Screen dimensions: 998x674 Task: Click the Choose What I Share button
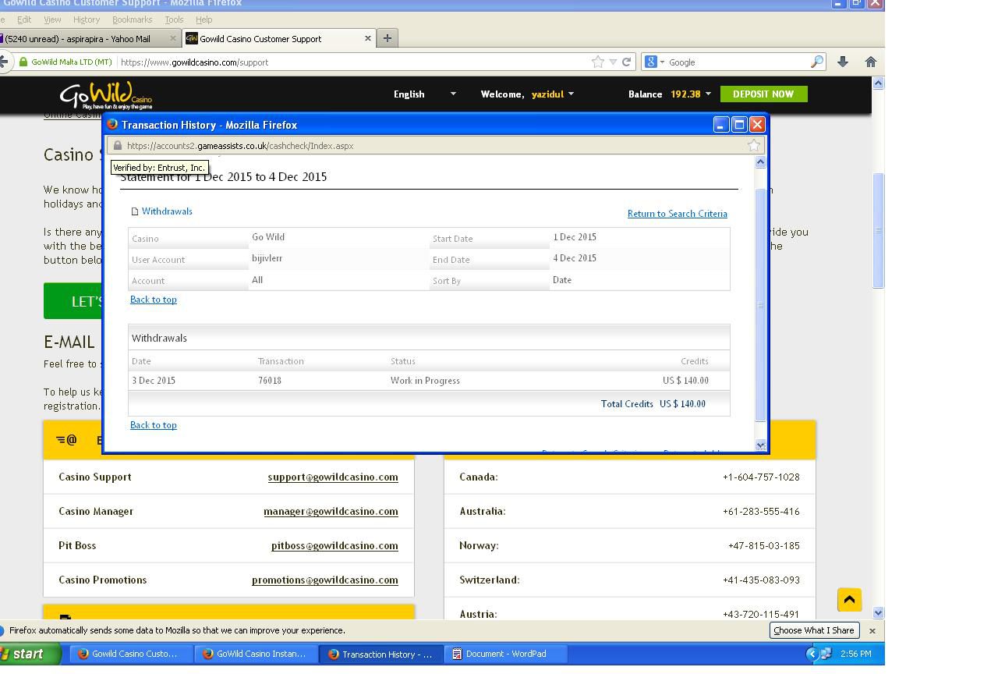coord(813,630)
